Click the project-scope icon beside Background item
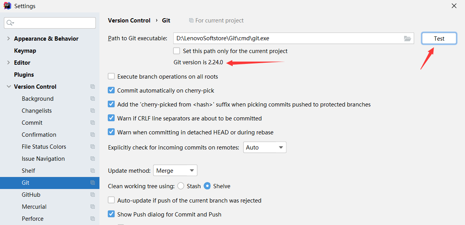 (x=92, y=99)
